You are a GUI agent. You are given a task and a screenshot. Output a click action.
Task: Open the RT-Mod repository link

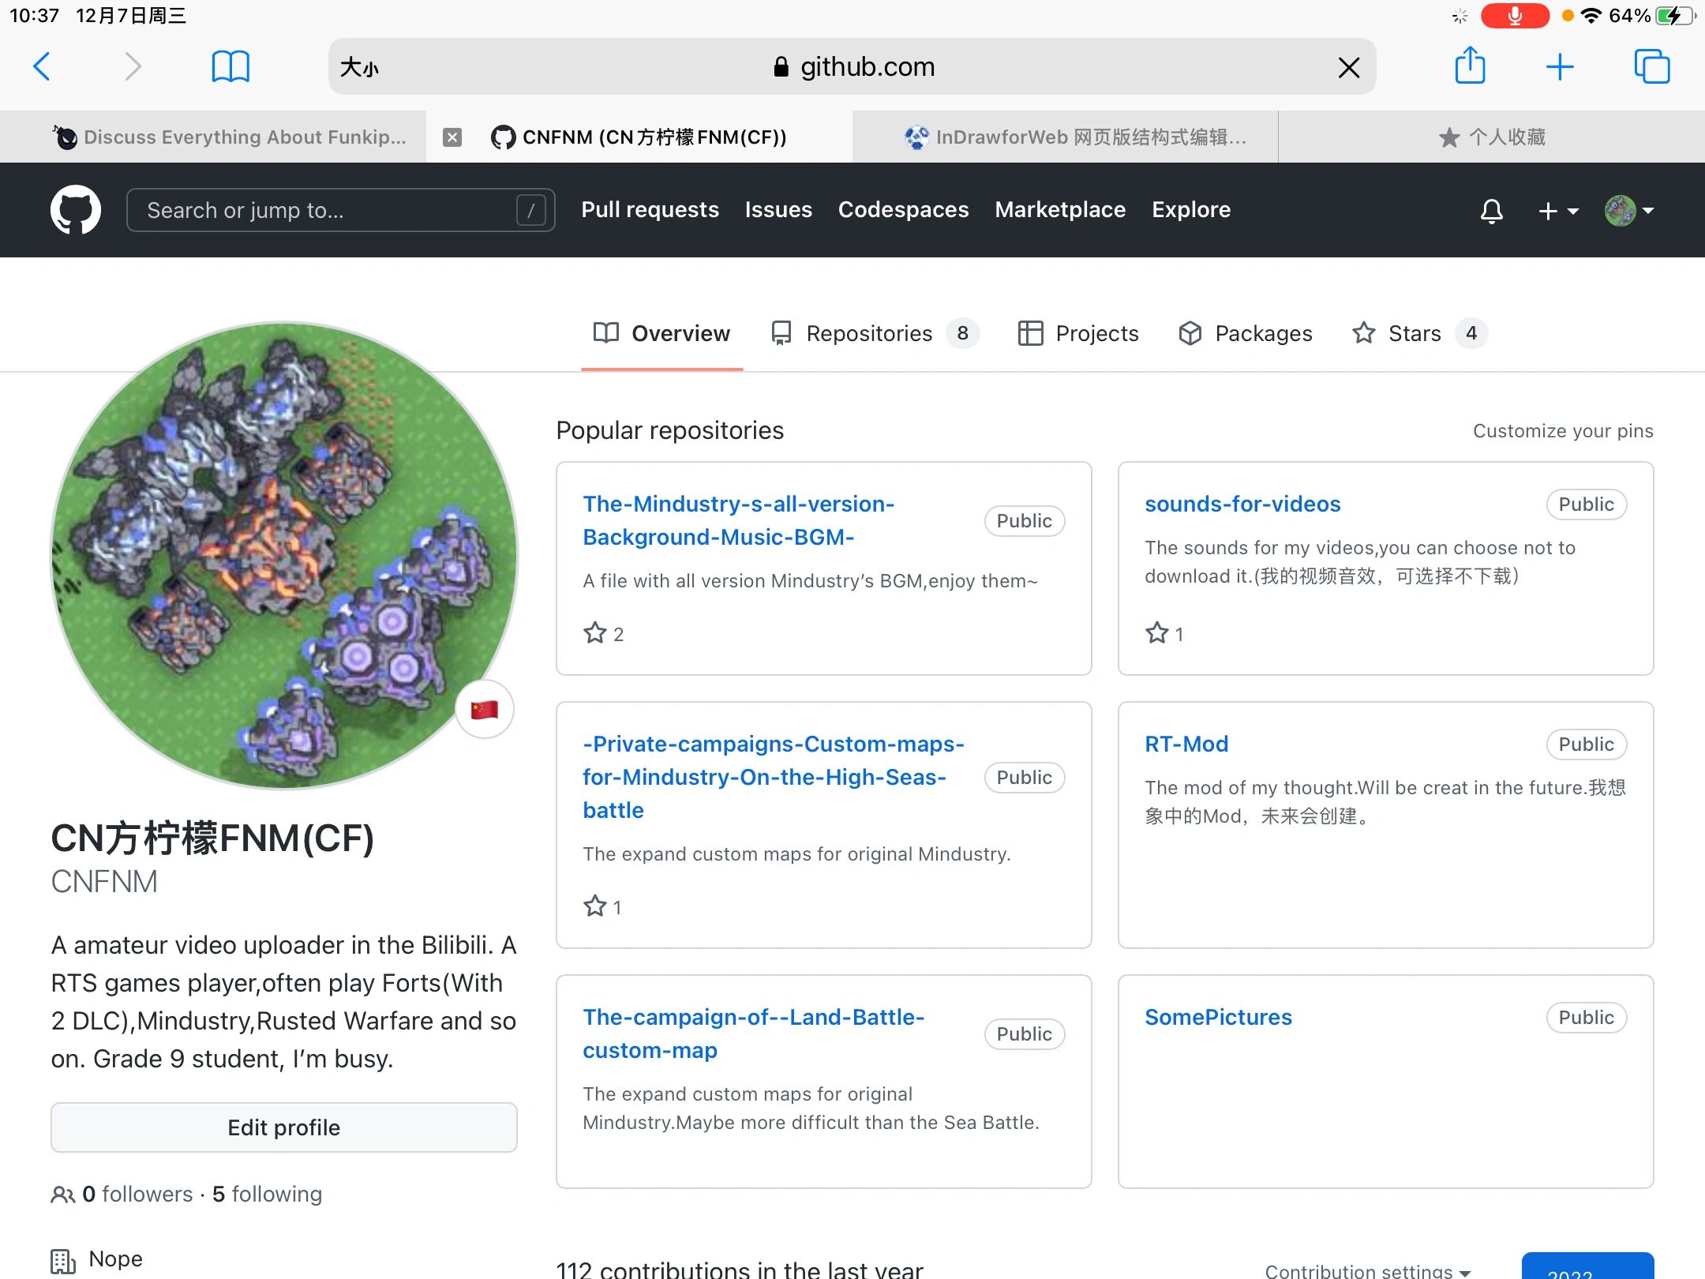(x=1186, y=744)
